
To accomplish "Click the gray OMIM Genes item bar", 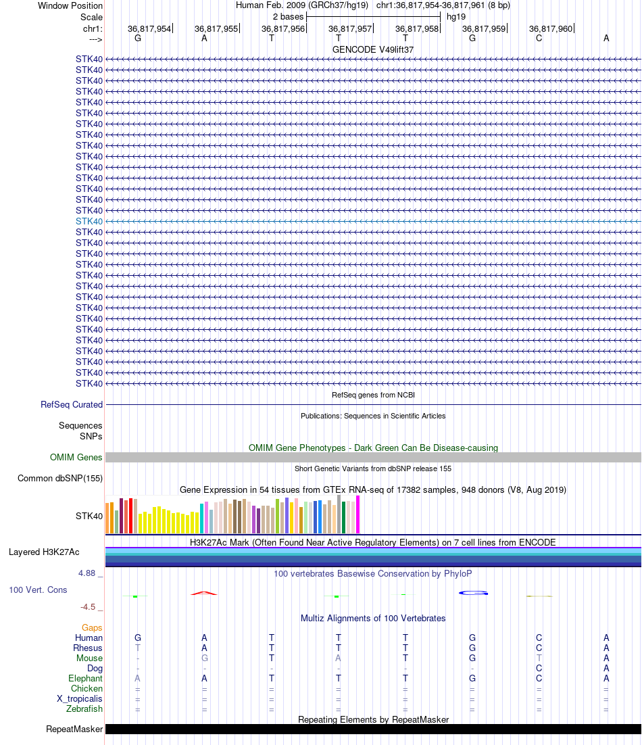I will point(373,458).
